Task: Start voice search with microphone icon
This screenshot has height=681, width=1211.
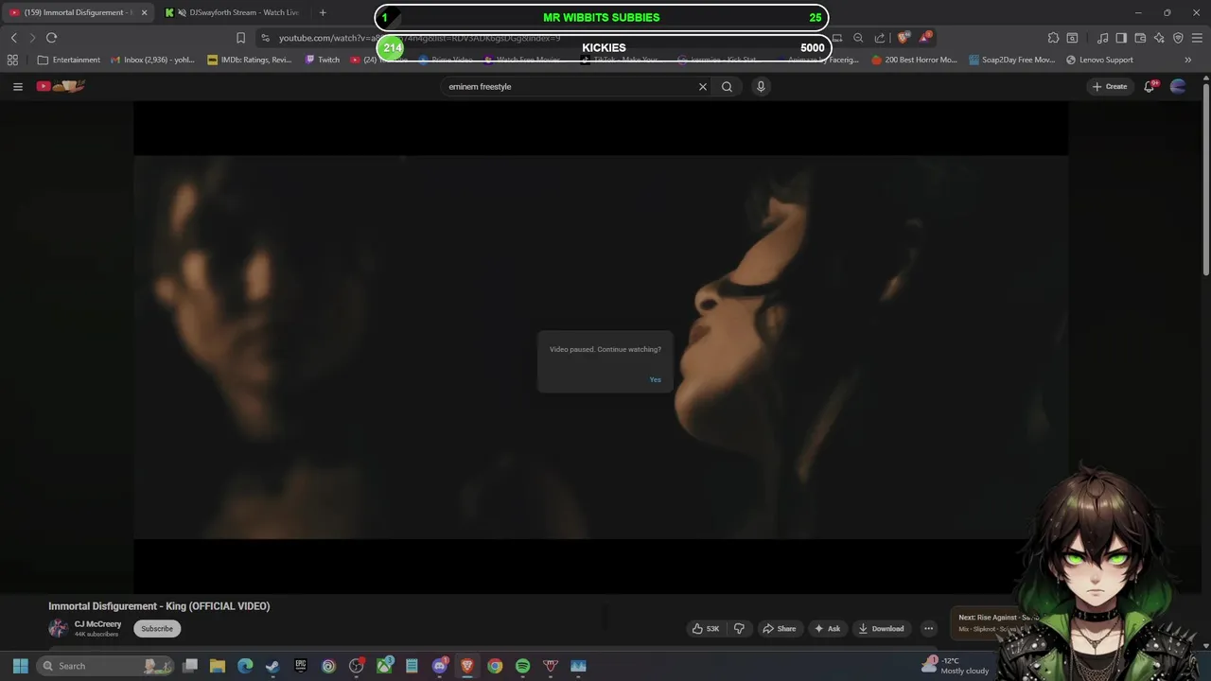Action: [761, 86]
